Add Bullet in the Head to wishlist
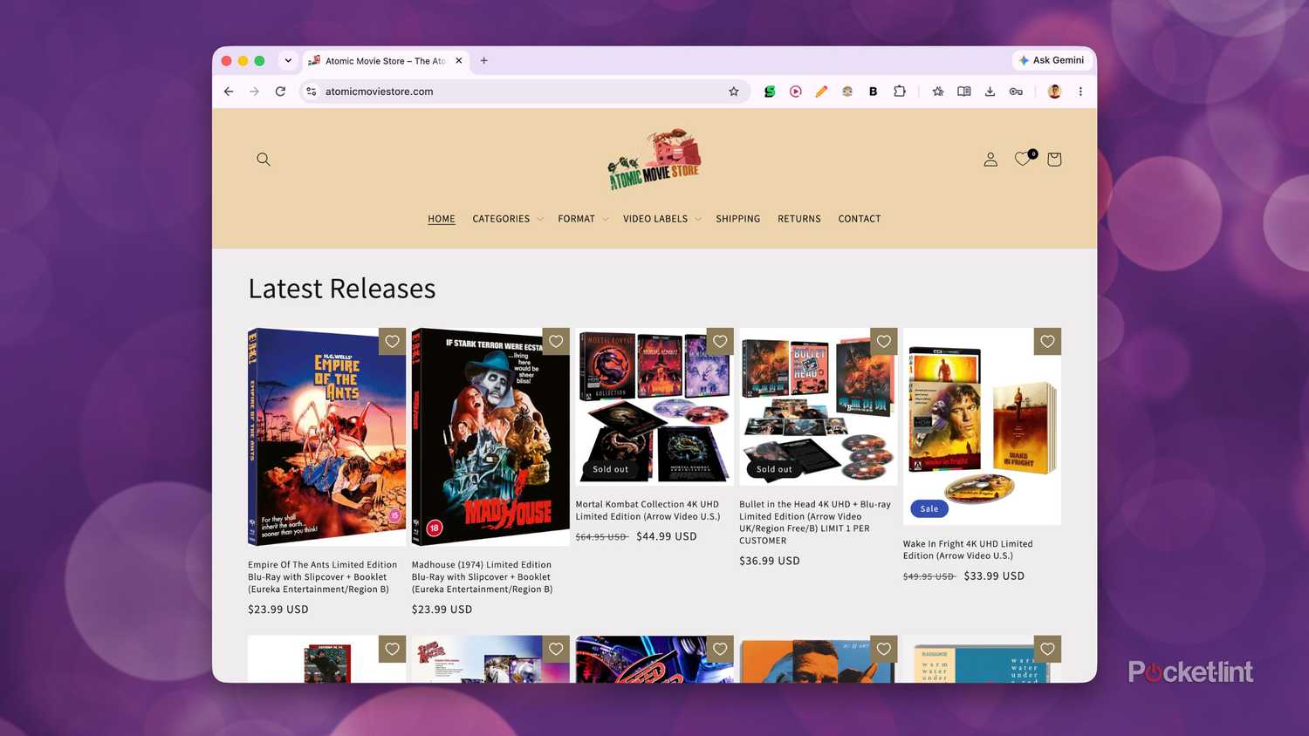Viewport: 1309px width, 736px height. pos(884,342)
